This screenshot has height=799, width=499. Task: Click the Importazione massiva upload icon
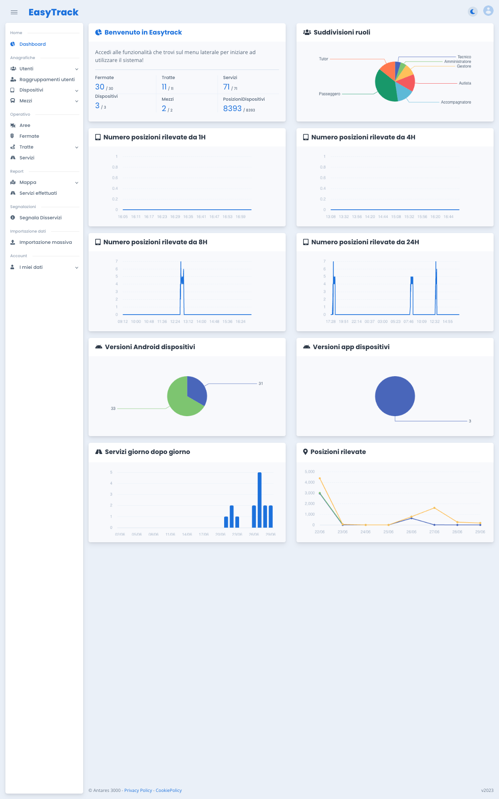(13, 242)
